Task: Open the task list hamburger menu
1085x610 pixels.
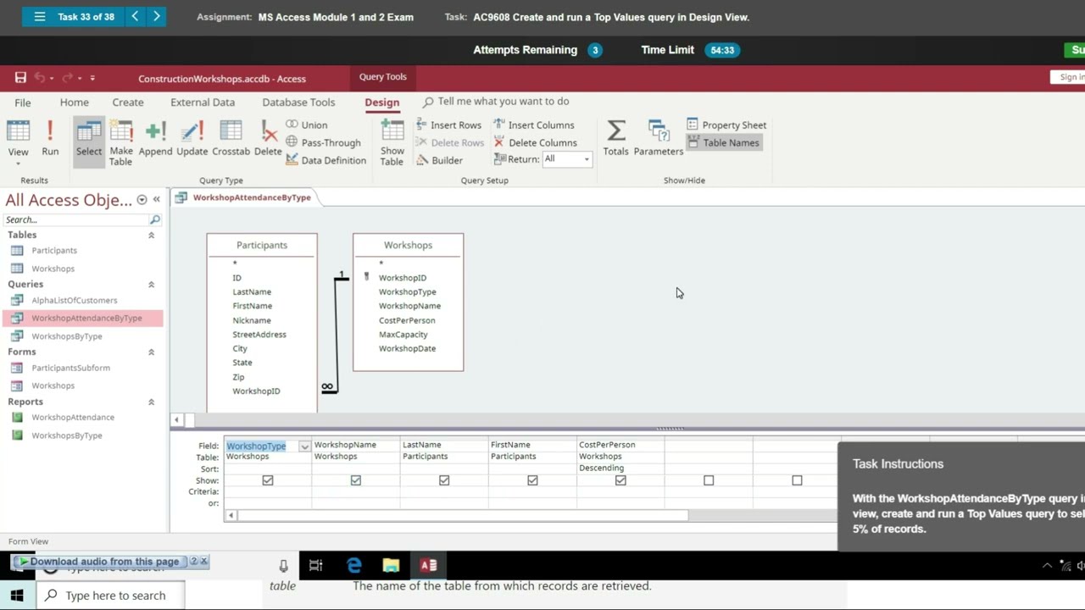Action: coord(40,17)
